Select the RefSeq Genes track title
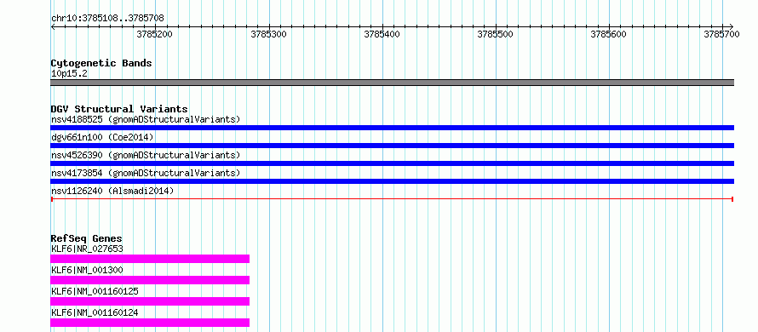 [87, 238]
